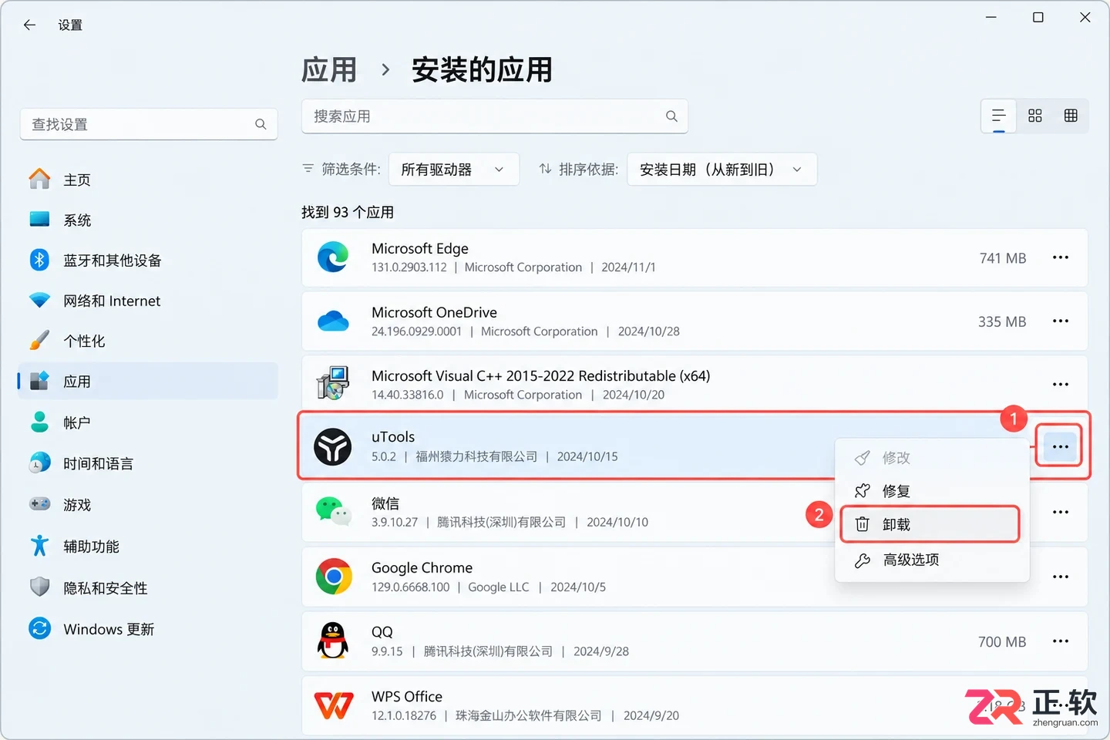Screen dimensions: 1110x740
Task: Open the 所有驱动器 filter dropdown
Action: tap(453, 170)
